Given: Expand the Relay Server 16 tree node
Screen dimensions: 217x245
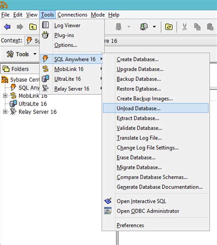Looking at the screenshot, I should [5, 112].
